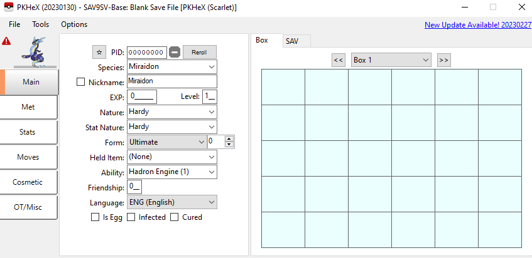Image resolution: width=532 pixels, height=258 pixels.
Task: Open the File menu
Action: tap(14, 24)
